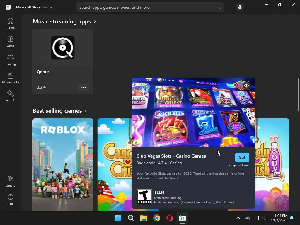Click the muted volume tray icon
The width and height of the screenshot is (300, 225).
pyautogui.click(x=264, y=218)
